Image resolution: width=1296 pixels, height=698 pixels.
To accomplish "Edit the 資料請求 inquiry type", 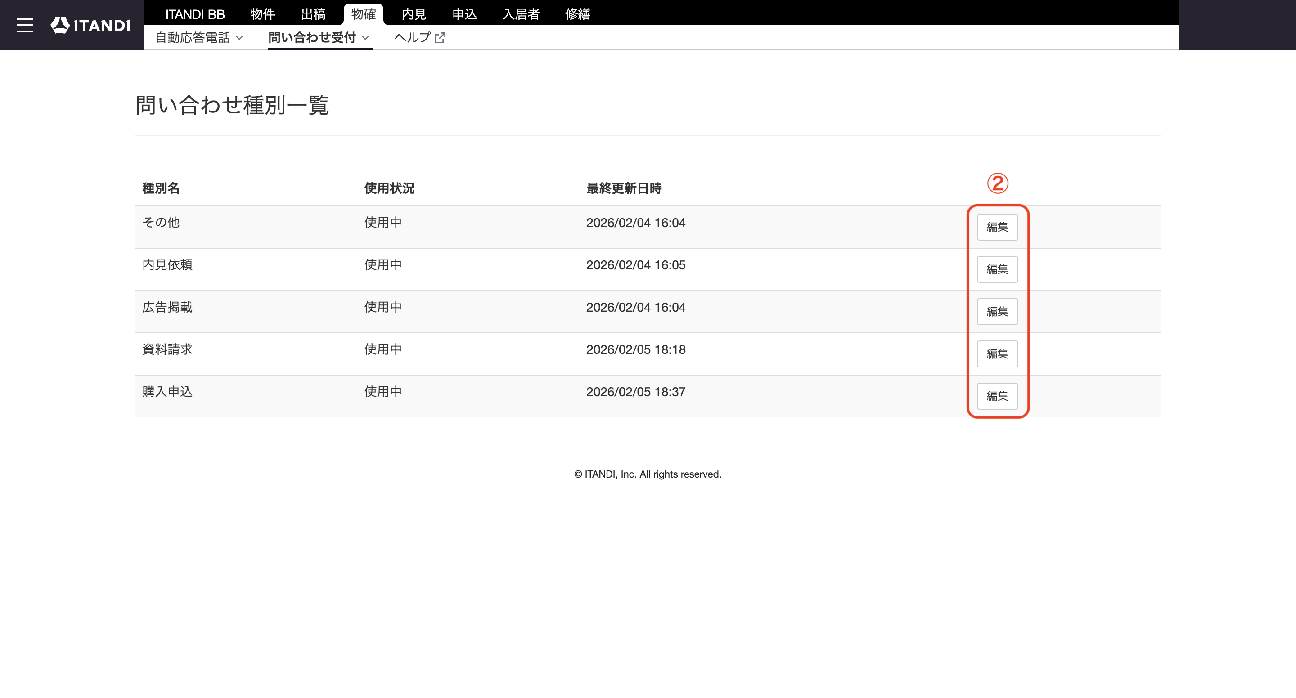I will tap(997, 353).
